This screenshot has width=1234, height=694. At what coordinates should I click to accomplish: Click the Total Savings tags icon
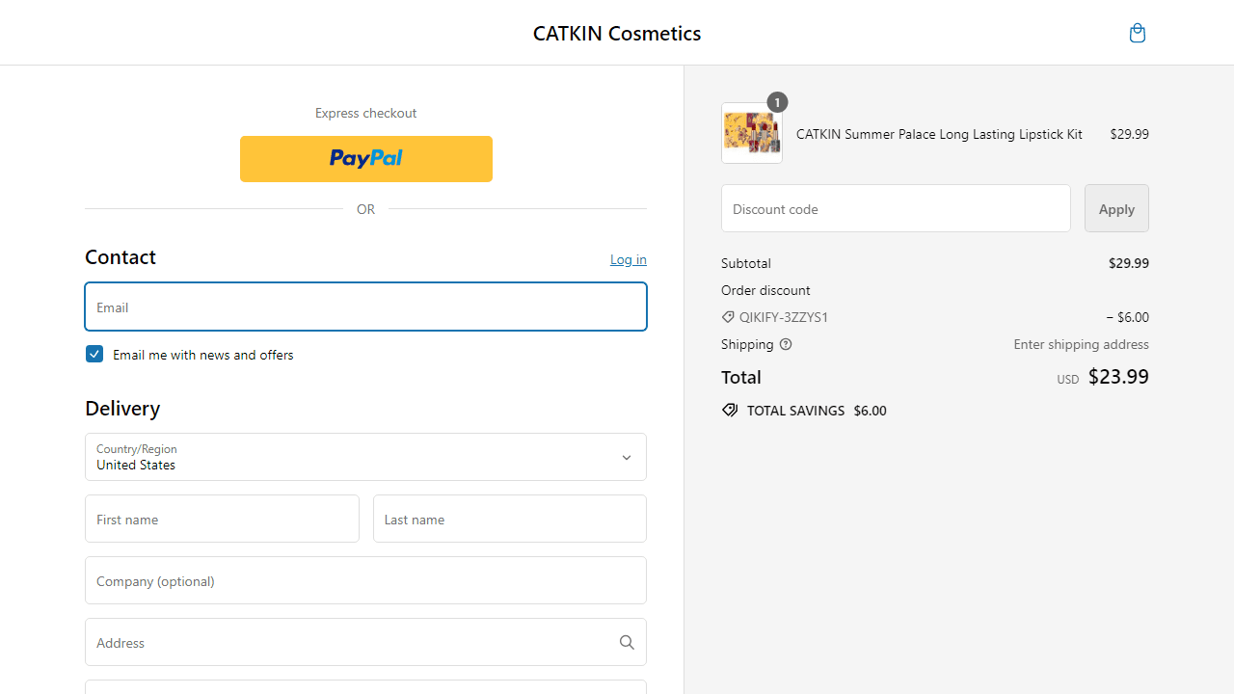point(730,411)
